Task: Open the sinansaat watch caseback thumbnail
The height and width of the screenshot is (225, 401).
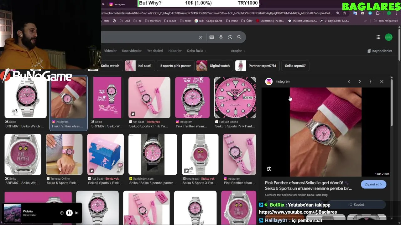Action: tap(200, 154)
